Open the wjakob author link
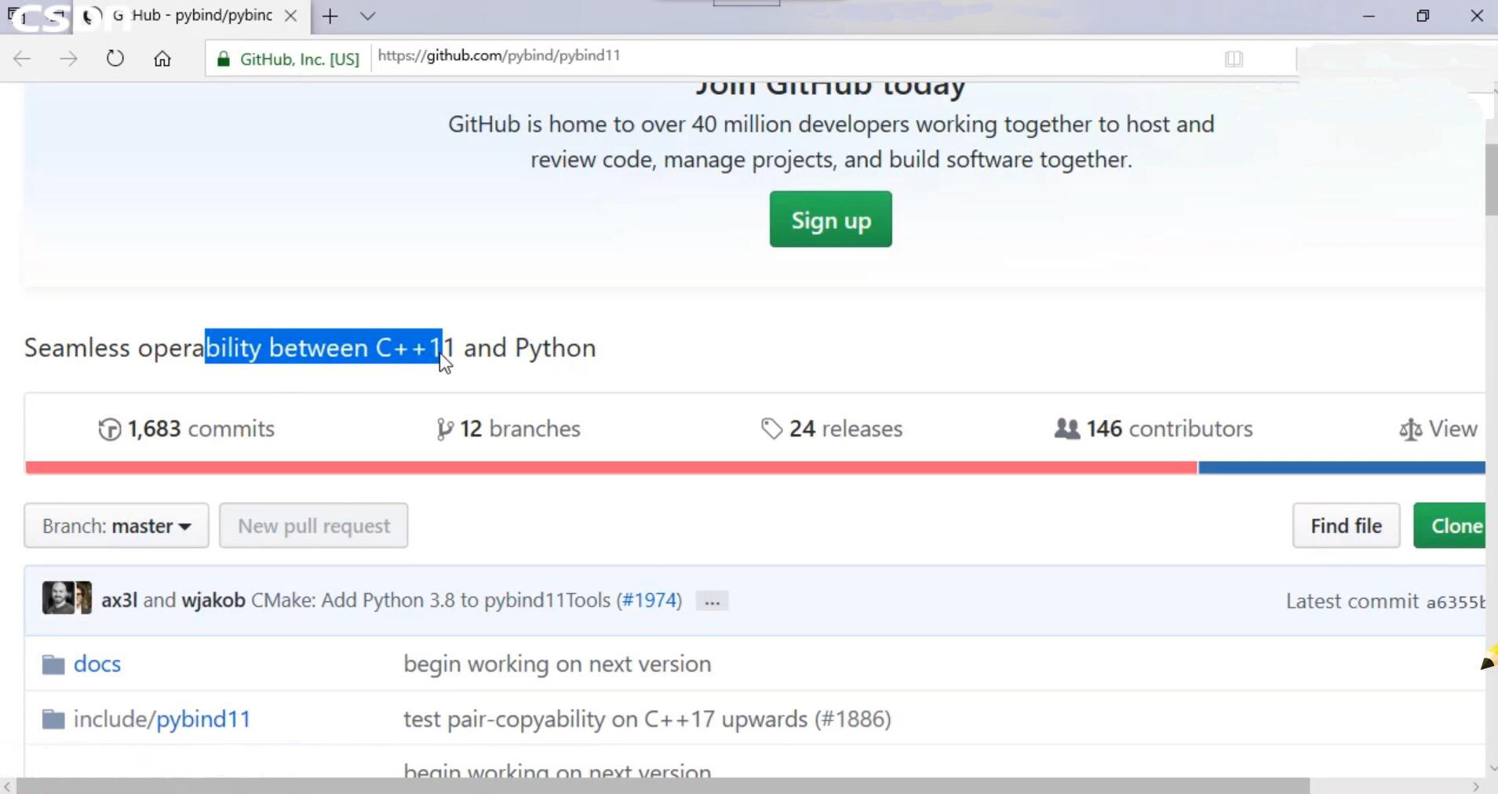This screenshot has height=794, width=1498. pos(213,600)
